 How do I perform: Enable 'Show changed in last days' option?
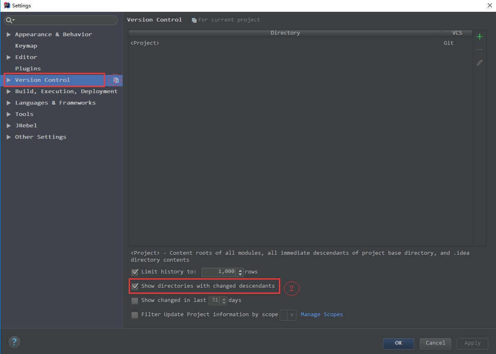pyautogui.click(x=135, y=300)
